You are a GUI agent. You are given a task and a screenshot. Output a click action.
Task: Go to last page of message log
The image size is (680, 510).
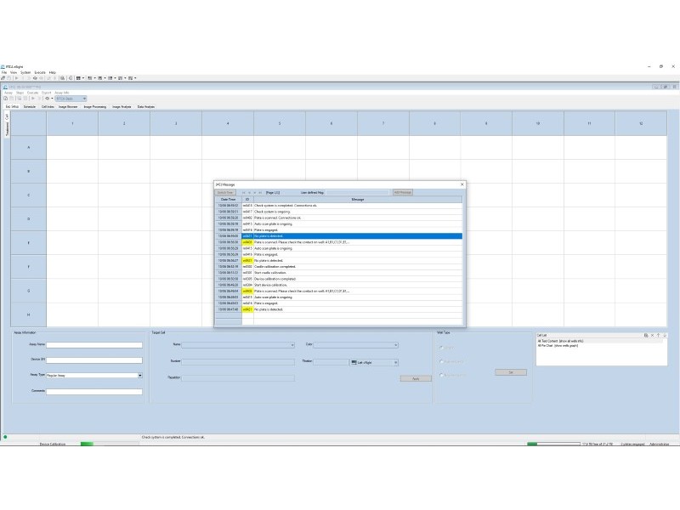click(260, 193)
